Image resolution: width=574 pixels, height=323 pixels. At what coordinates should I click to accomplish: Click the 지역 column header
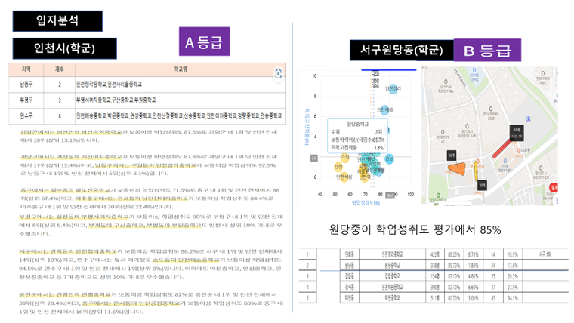tap(26, 69)
